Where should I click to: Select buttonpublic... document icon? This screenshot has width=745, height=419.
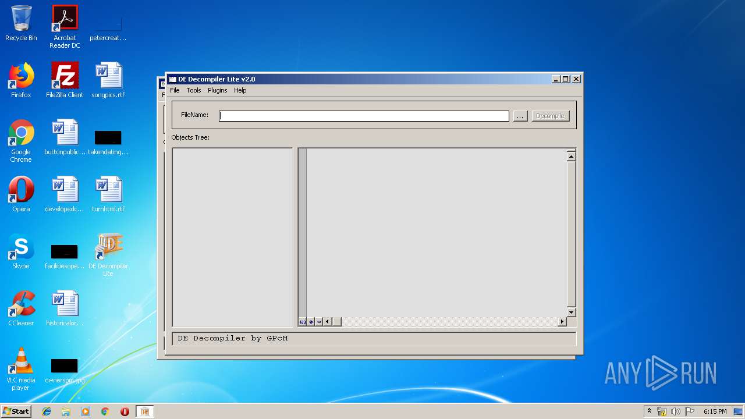(65, 137)
